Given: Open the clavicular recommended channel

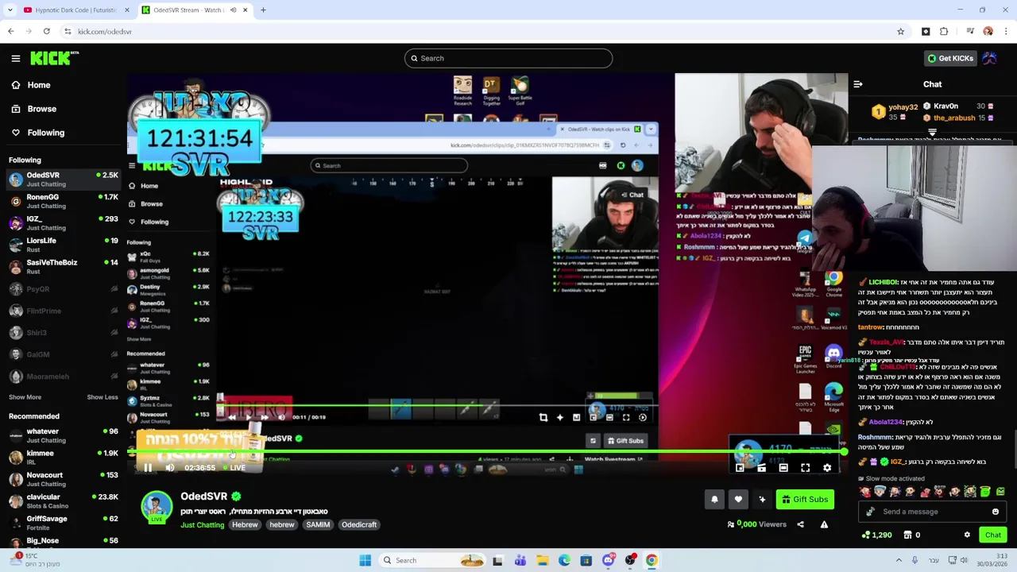Looking at the screenshot, I should pyautogui.click(x=64, y=500).
